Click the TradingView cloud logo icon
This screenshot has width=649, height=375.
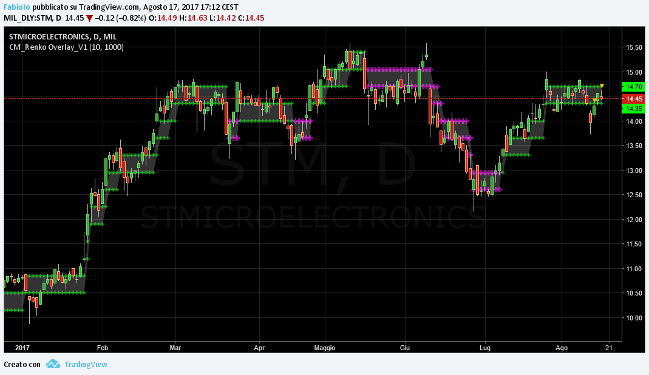click(53, 364)
